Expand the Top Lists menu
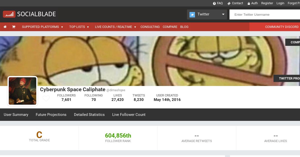300x157 pixels. tap(79, 27)
